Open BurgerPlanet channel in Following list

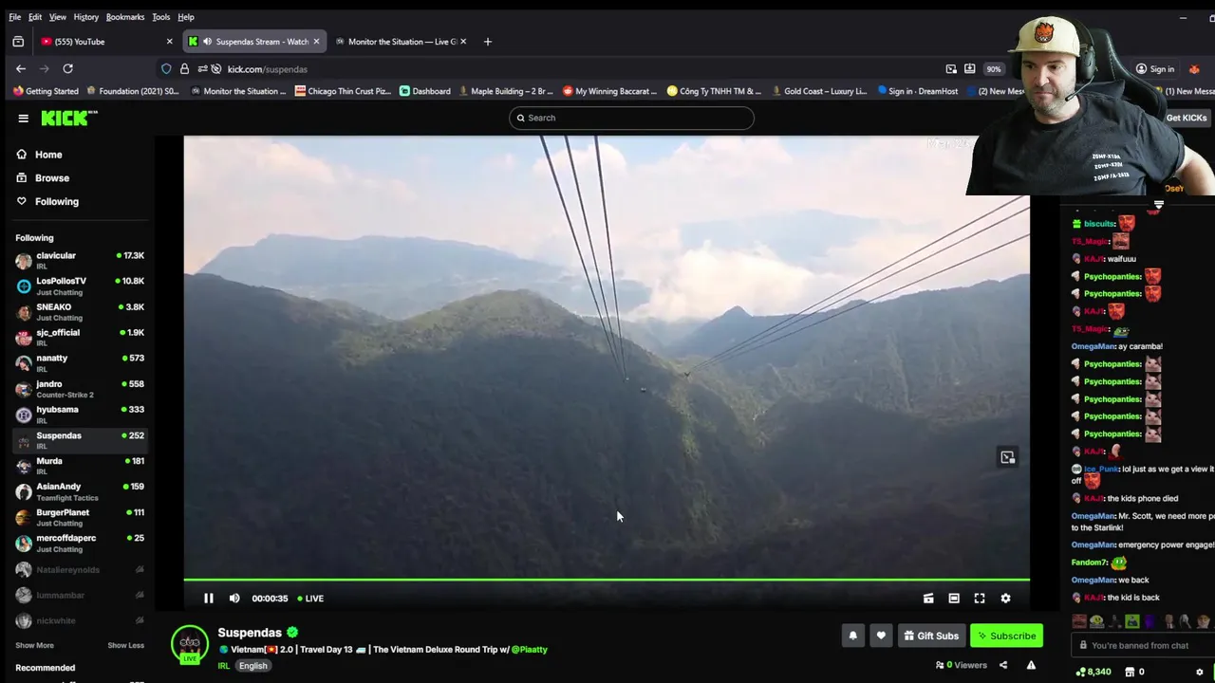tap(80, 517)
